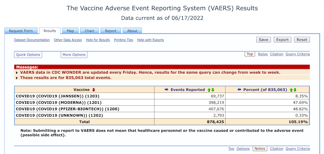Select the COVID19 (MODERNA) (1201) row label

tap(59, 102)
